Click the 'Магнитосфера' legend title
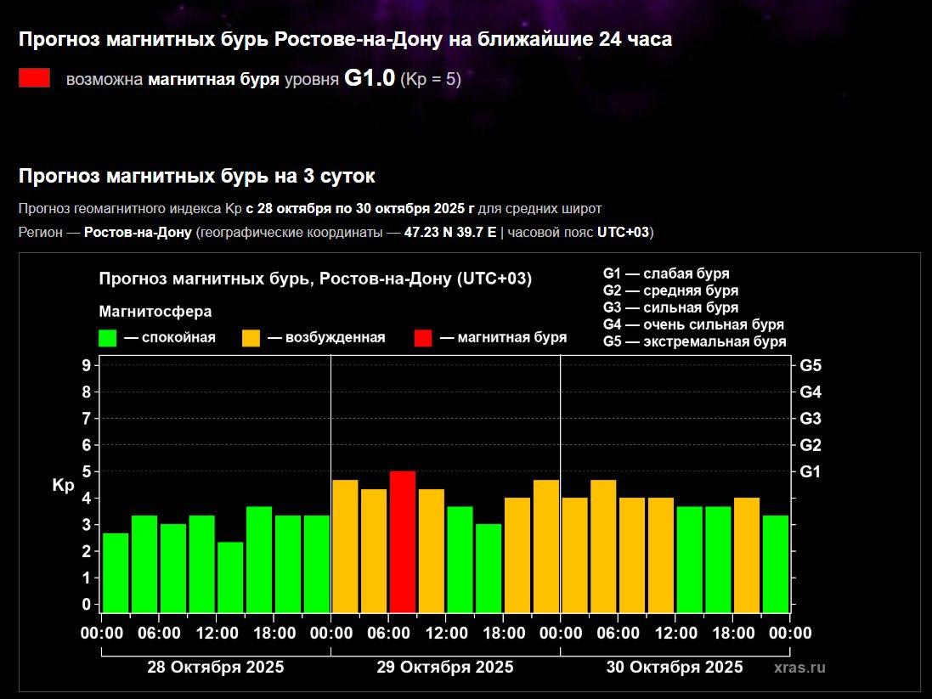The height and width of the screenshot is (699, 932). [x=155, y=312]
